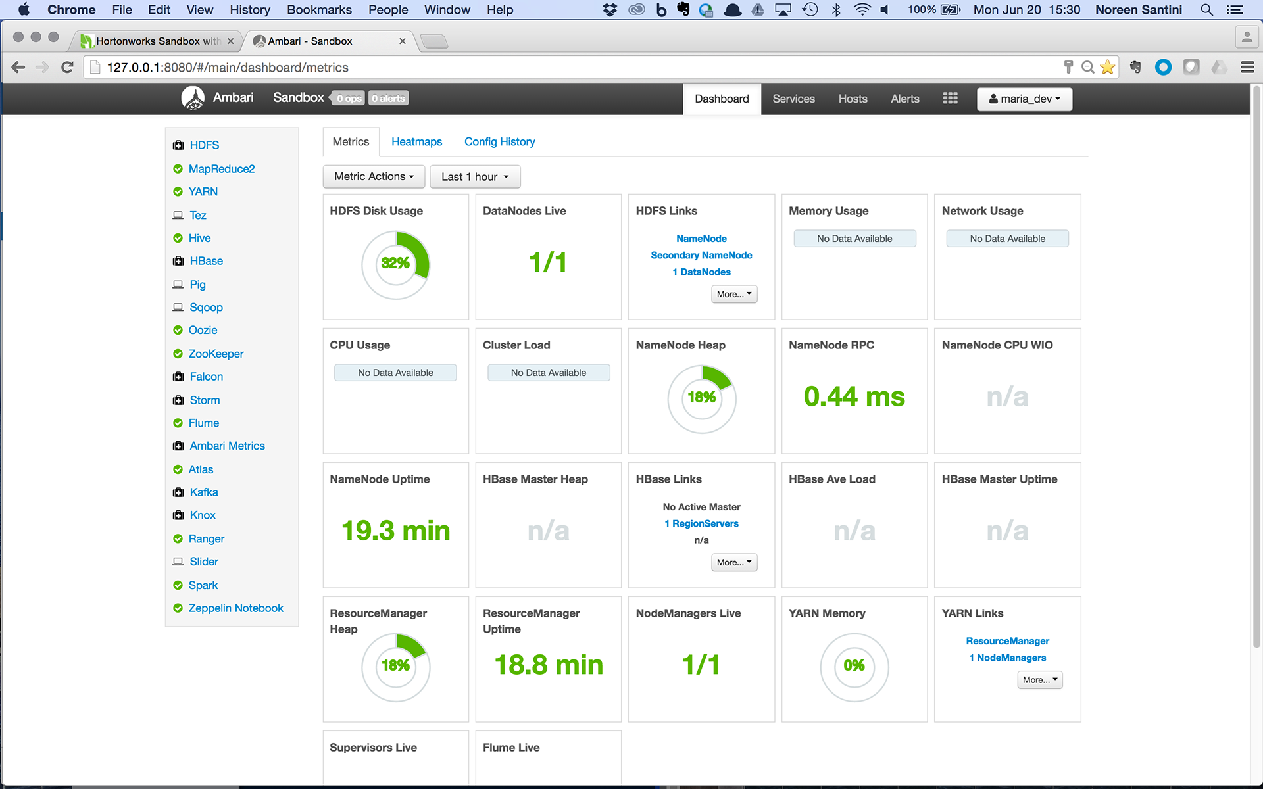Click the bookmark star in the address bar

[1108, 67]
